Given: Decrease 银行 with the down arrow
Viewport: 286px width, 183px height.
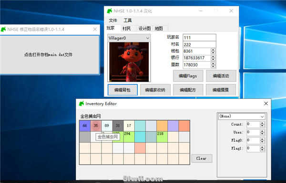Looking at the screenshot, I should click(x=213, y=59).
